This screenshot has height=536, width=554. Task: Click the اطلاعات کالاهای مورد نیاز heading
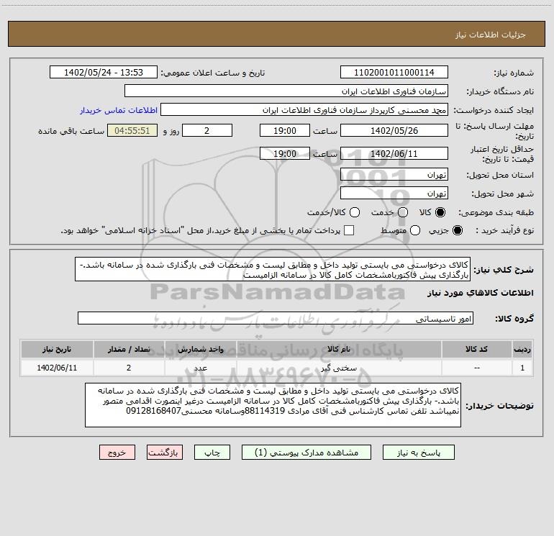pyautogui.click(x=481, y=293)
